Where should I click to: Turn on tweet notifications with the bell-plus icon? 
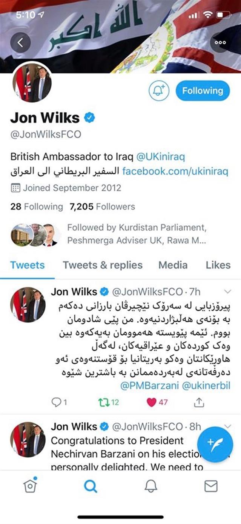coord(159,91)
